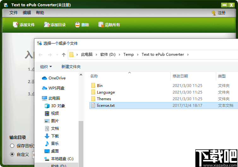
Task: Click the 文档 document icon
Action: 47,129
